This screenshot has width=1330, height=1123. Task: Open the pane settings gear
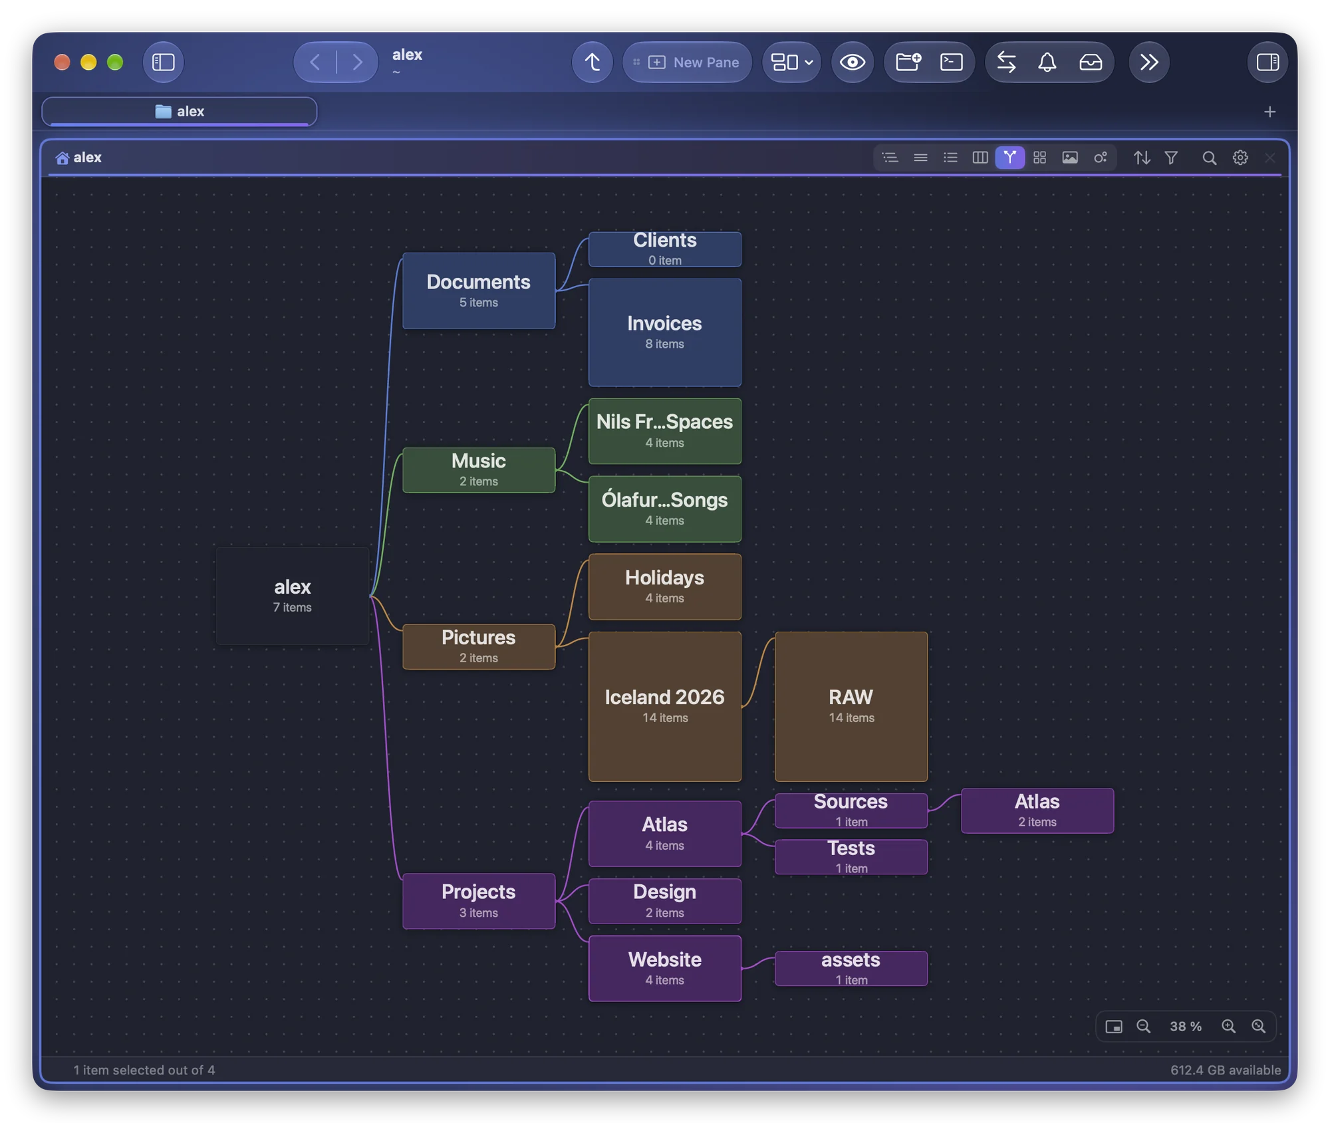[x=1240, y=158]
